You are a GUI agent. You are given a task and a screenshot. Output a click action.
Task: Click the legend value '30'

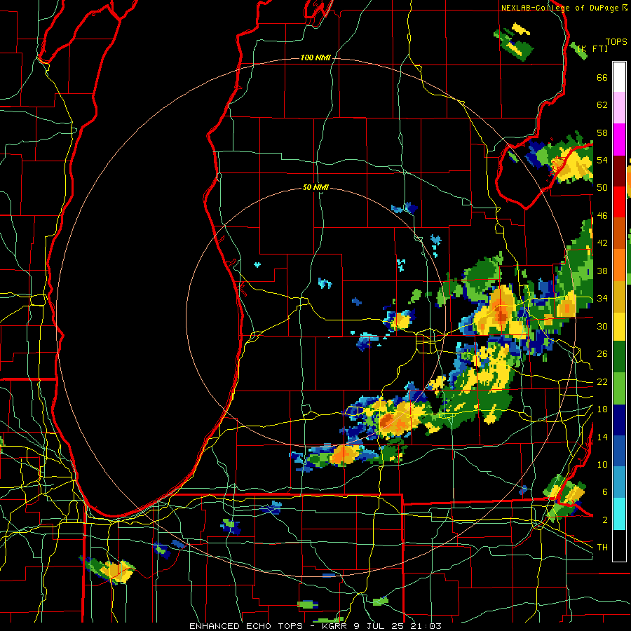[x=602, y=326]
